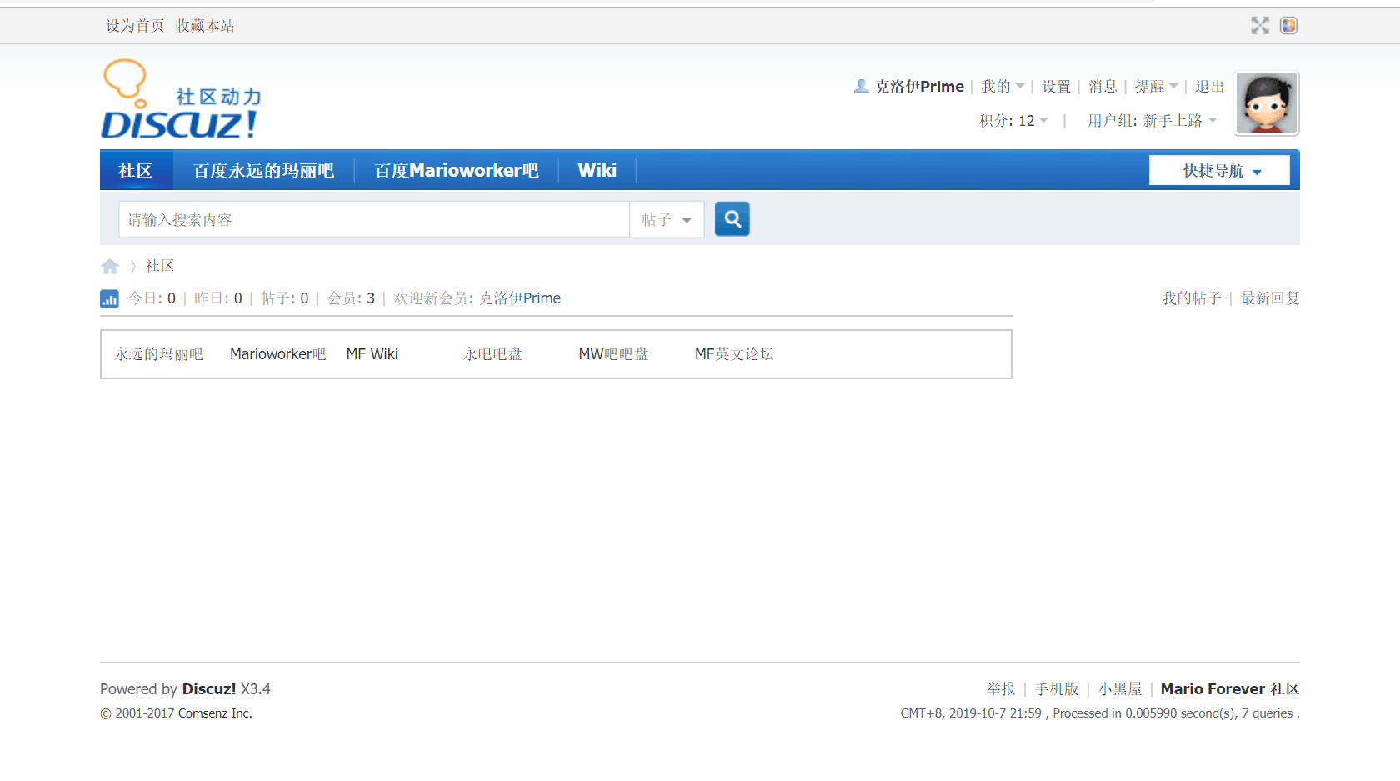This screenshot has width=1400, height=781.
Task: Expand the 用户组: 新手上路 dropdown
Action: [x=1152, y=121]
